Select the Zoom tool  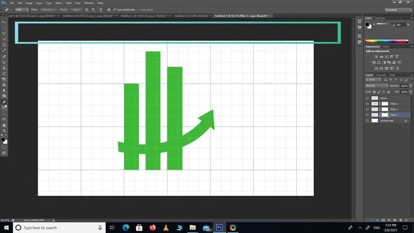[4, 131]
